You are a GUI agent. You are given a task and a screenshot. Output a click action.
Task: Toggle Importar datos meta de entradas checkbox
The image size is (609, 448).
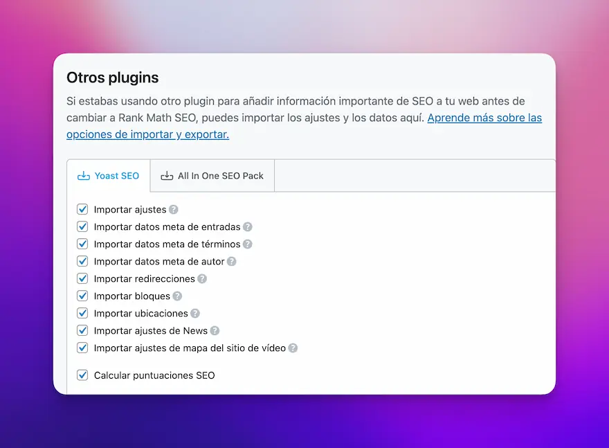82,226
